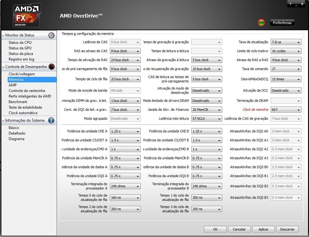Open the Diagrama page
The image size is (309, 237).
coord(16,139)
